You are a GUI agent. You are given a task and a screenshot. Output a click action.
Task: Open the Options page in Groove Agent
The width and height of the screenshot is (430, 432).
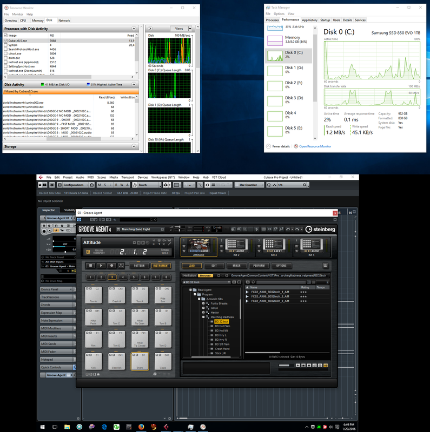281,266
